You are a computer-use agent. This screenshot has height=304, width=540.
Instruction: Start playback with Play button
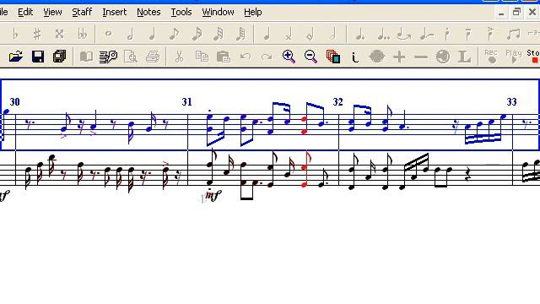[513, 57]
